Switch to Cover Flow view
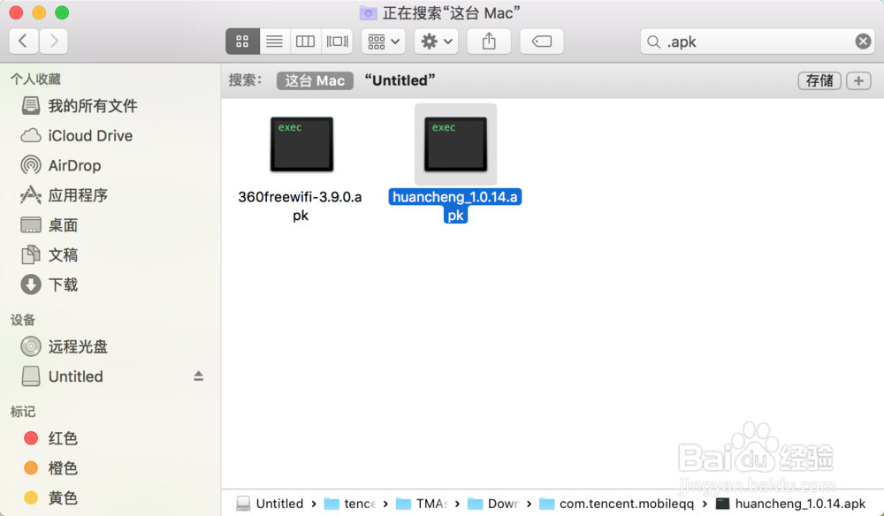 (337, 42)
